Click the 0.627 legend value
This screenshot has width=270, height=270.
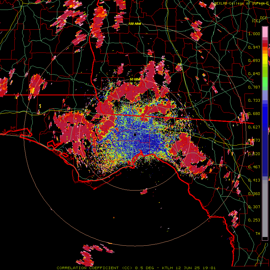254,127
